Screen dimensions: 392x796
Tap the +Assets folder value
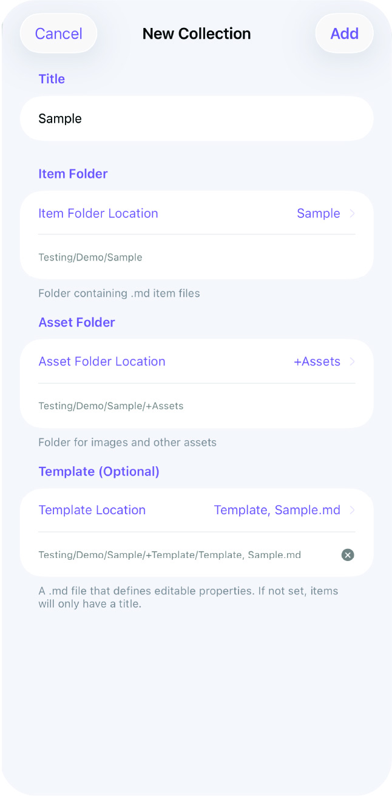click(x=316, y=361)
